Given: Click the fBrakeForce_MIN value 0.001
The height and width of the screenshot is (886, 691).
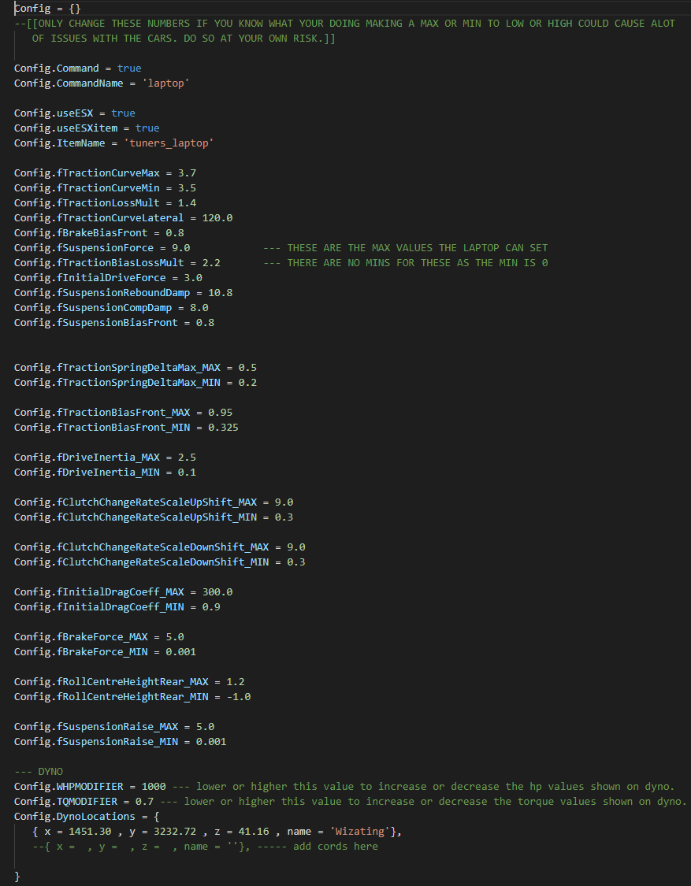Looking at the screenshot, I should (181, 652).
